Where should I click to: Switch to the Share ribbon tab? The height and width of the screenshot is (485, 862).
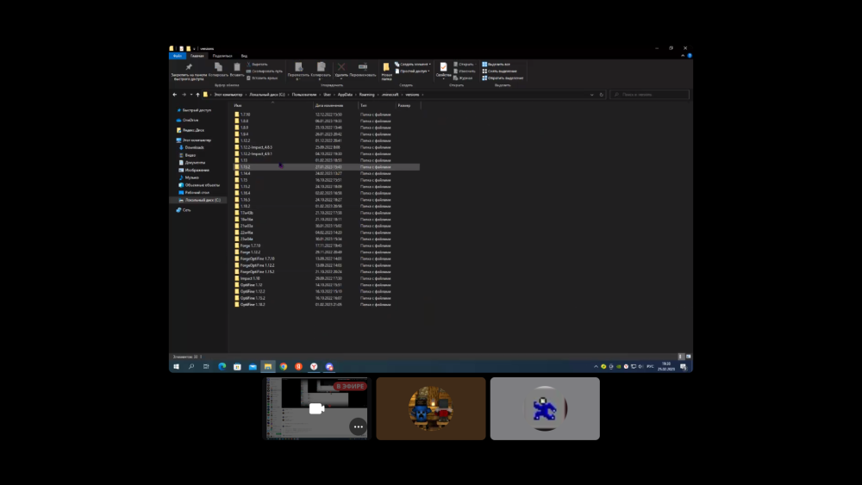[x=222, y=56]
